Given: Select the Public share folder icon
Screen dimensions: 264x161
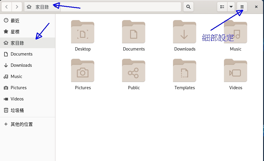Looking at the screenshot, I should 134,71.
